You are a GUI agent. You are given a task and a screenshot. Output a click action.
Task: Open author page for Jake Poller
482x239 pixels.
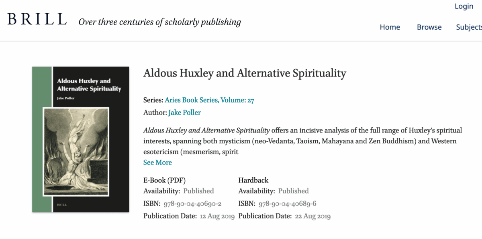click(x=184, y=112)
